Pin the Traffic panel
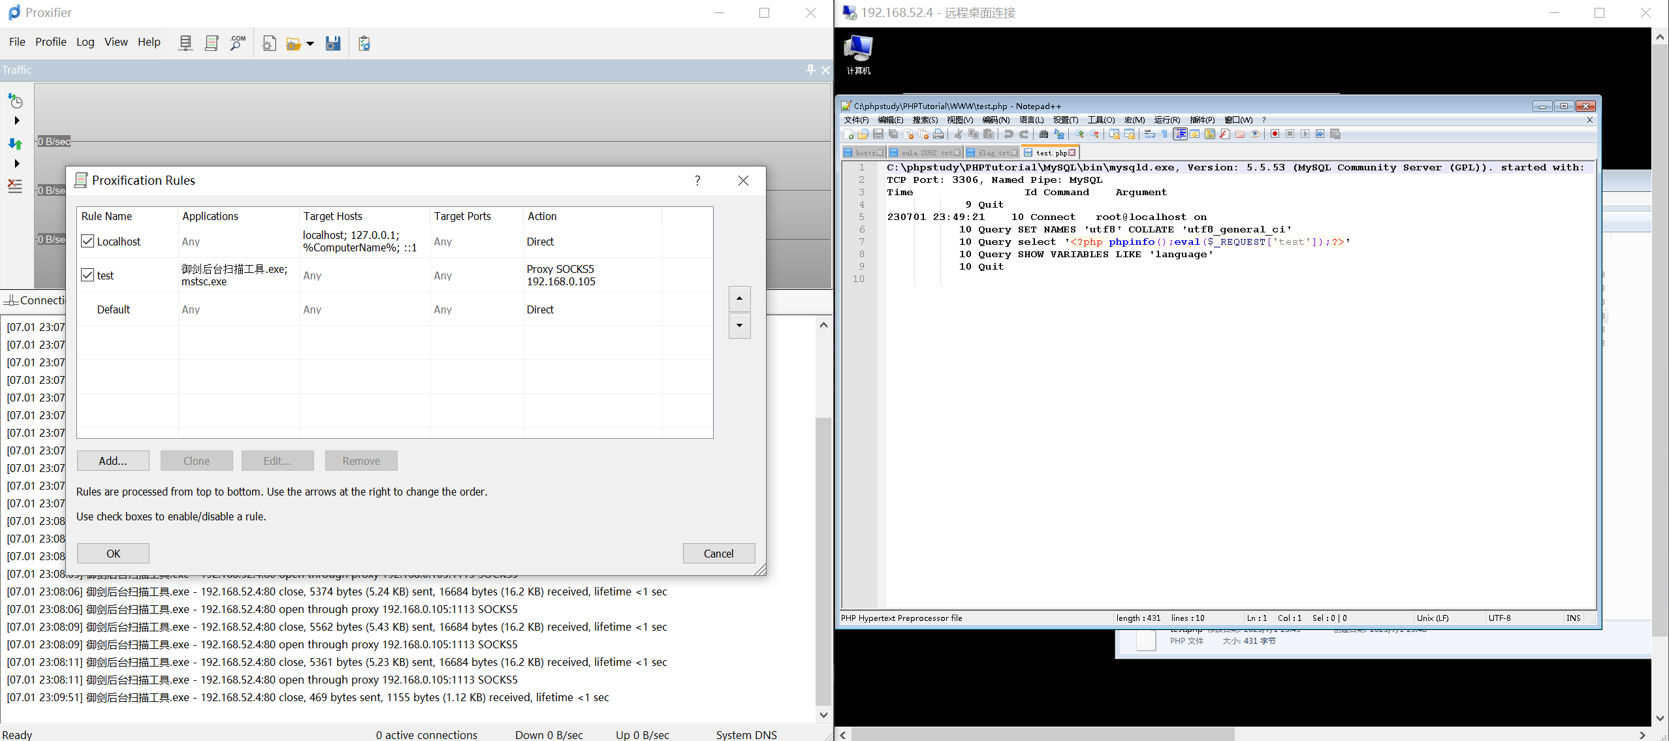This screenshot has width=1669, height=741. [x=810, y=69]
